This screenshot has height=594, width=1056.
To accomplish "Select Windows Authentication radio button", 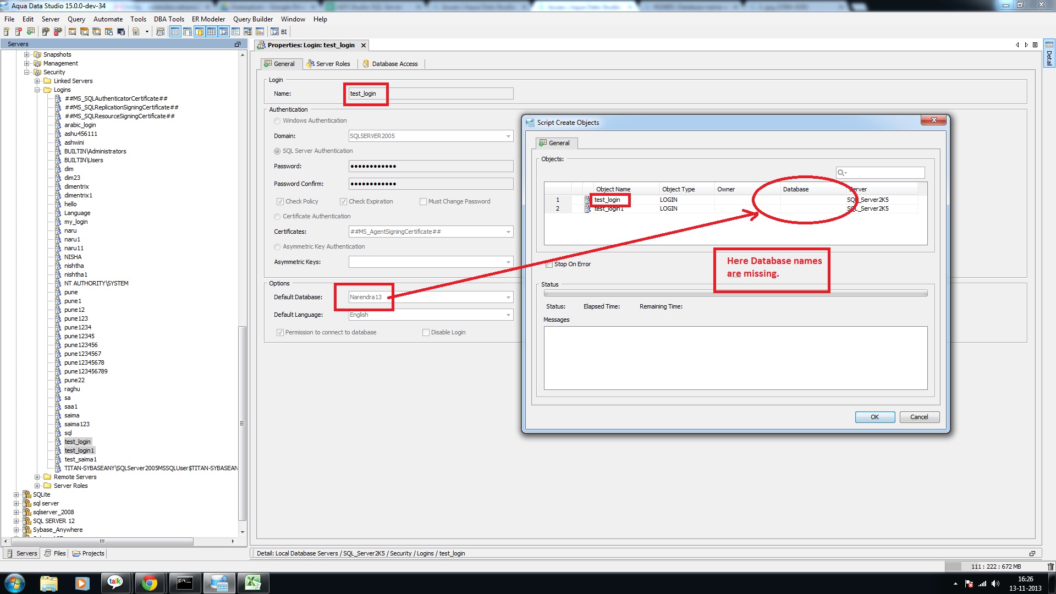I will point(277,121).
